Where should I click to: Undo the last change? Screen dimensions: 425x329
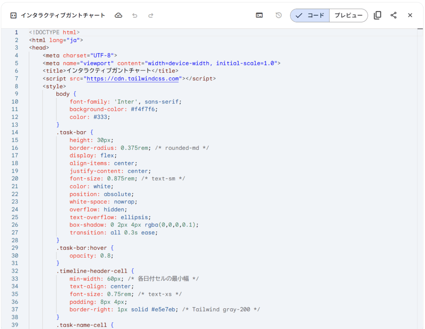click(x=135, y=15)
